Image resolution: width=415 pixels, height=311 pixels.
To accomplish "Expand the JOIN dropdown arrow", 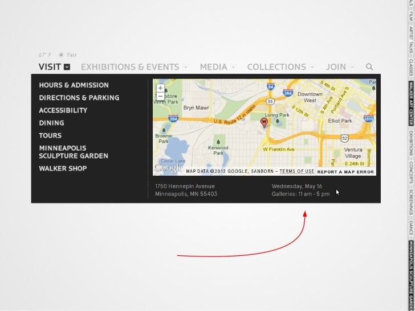I will click(x=352, y=67).
